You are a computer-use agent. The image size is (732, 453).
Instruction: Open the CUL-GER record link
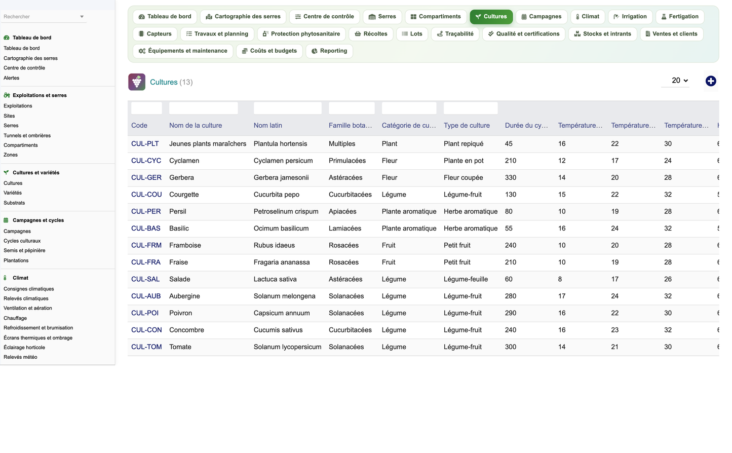(x=146, y=178)
